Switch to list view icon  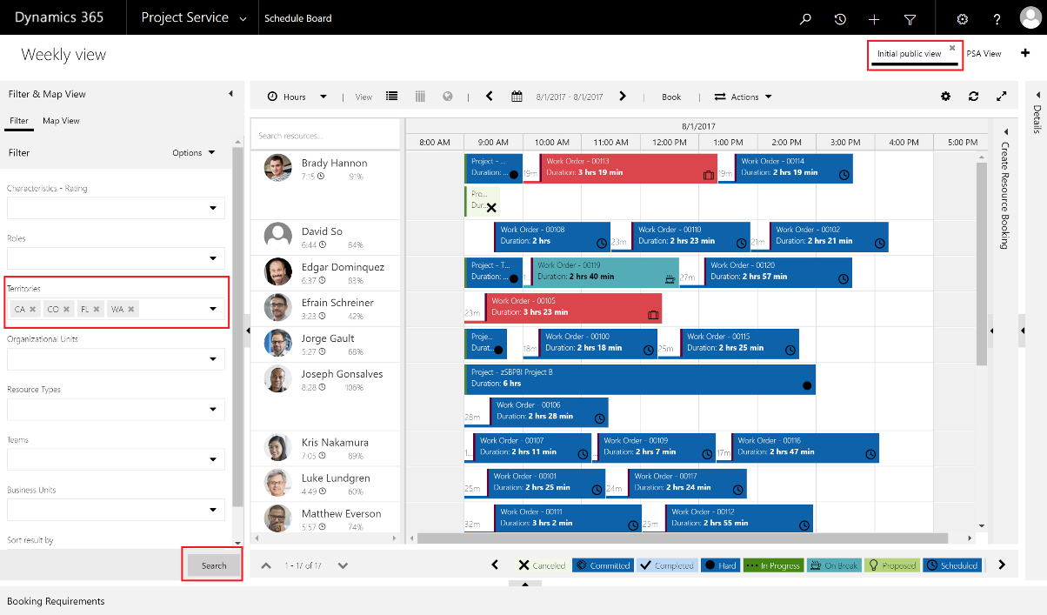pyautogui.click(x=392, y=97)
